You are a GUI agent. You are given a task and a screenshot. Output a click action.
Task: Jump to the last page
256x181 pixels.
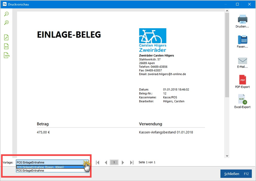click(131, 163)
